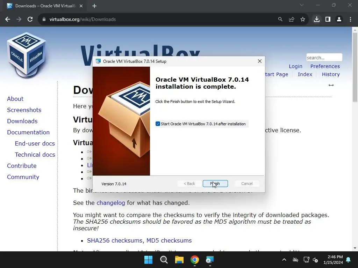
Task: Close the VirtualBox Setup dialog with X
Action: 260,61
